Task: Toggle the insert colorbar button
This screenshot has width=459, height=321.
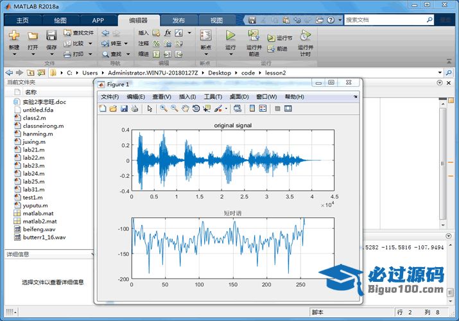Action: point(252,108)
